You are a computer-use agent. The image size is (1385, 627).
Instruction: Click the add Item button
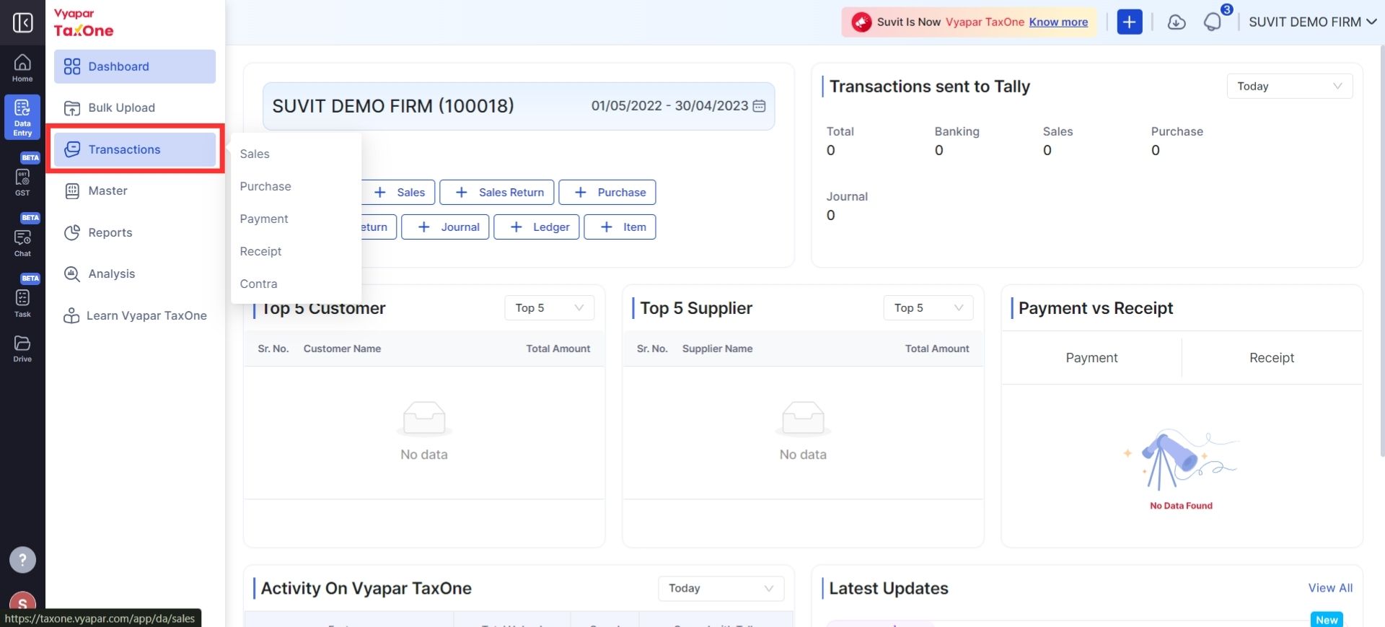(620, 227)
